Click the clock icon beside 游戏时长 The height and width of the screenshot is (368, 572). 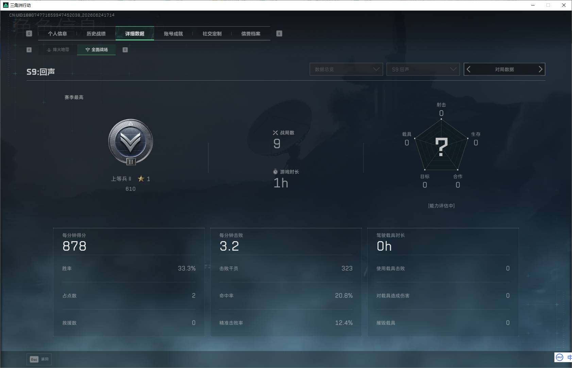(x=275, y=172)
